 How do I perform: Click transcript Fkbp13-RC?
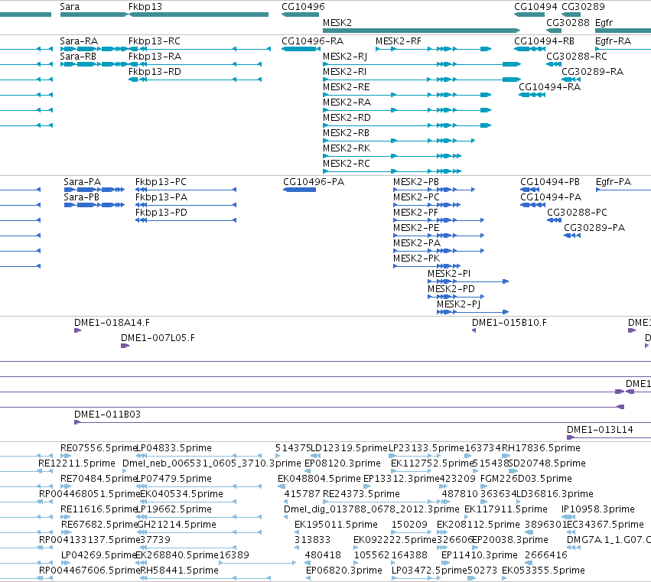(x=155, y=41)
